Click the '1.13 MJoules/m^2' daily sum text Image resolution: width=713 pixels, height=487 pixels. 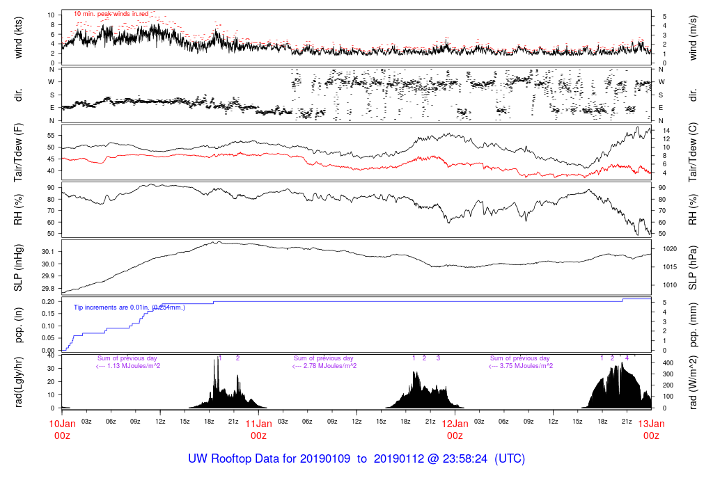click(x=133, y=366)
